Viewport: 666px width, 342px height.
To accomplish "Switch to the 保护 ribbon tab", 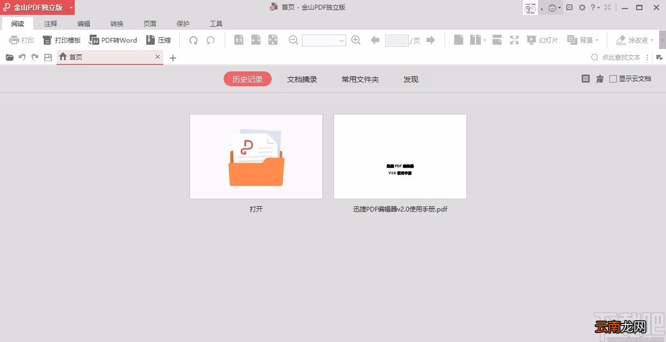I will click(x=183, y=23).
